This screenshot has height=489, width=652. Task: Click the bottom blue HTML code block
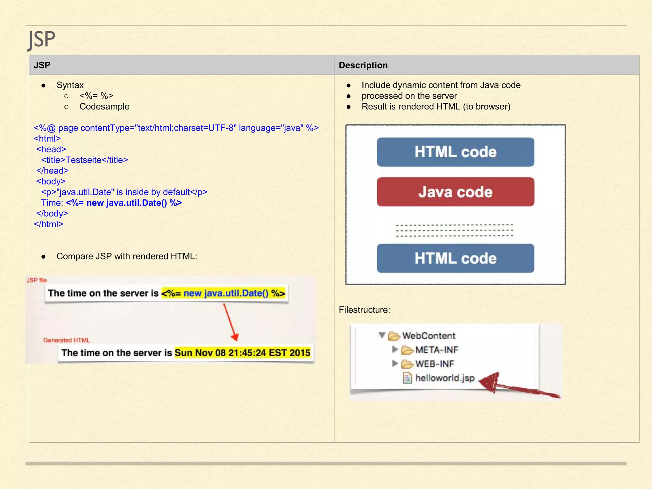tap(456, 258)
